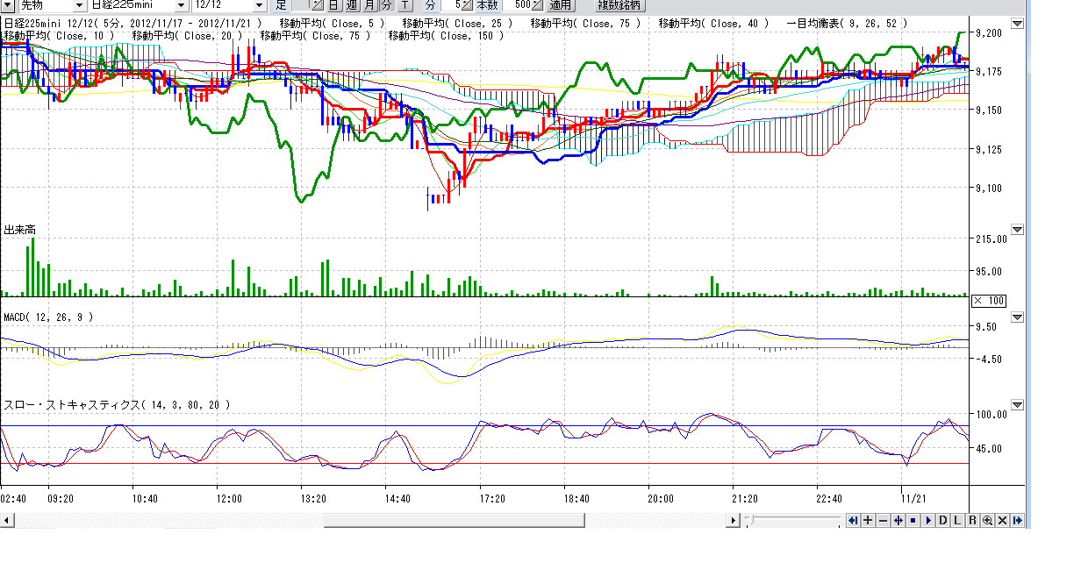1081x584 pixels.
Task: Jump to the chart's latest bar
Action: [x=1018, y=520]
